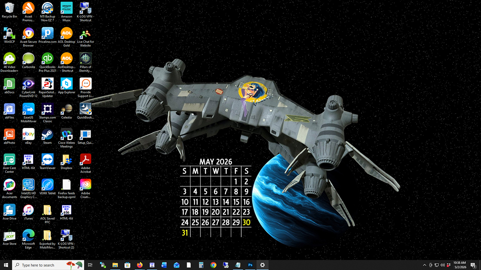Select the iTunes desktop icon
This screenshot has height=270, width=481.
pos(28,212)
